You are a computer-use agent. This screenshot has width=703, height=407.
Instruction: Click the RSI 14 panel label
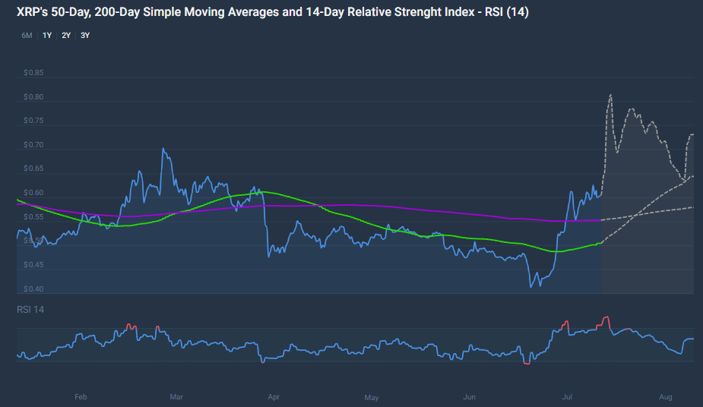(30, 309)
